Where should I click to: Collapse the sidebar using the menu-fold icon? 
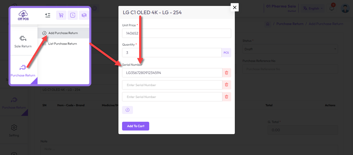tap(48, 15)
